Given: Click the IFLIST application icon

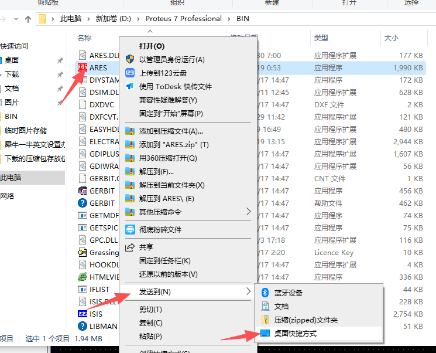Looking at the screenshot, I should (83, 289).
